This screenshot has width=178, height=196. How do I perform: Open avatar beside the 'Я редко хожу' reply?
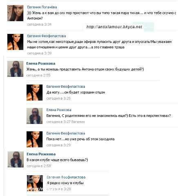tap(35, 183)
